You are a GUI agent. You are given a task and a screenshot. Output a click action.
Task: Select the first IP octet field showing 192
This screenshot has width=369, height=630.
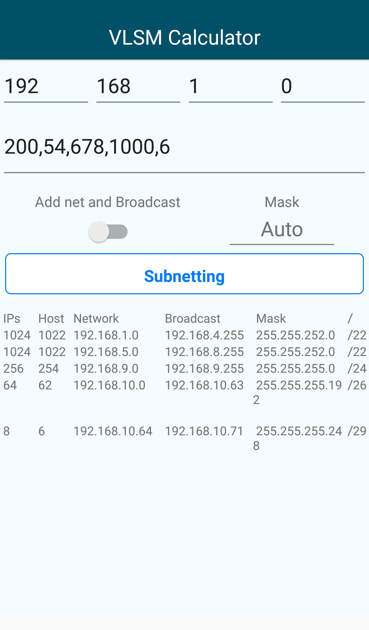[46, 87]
